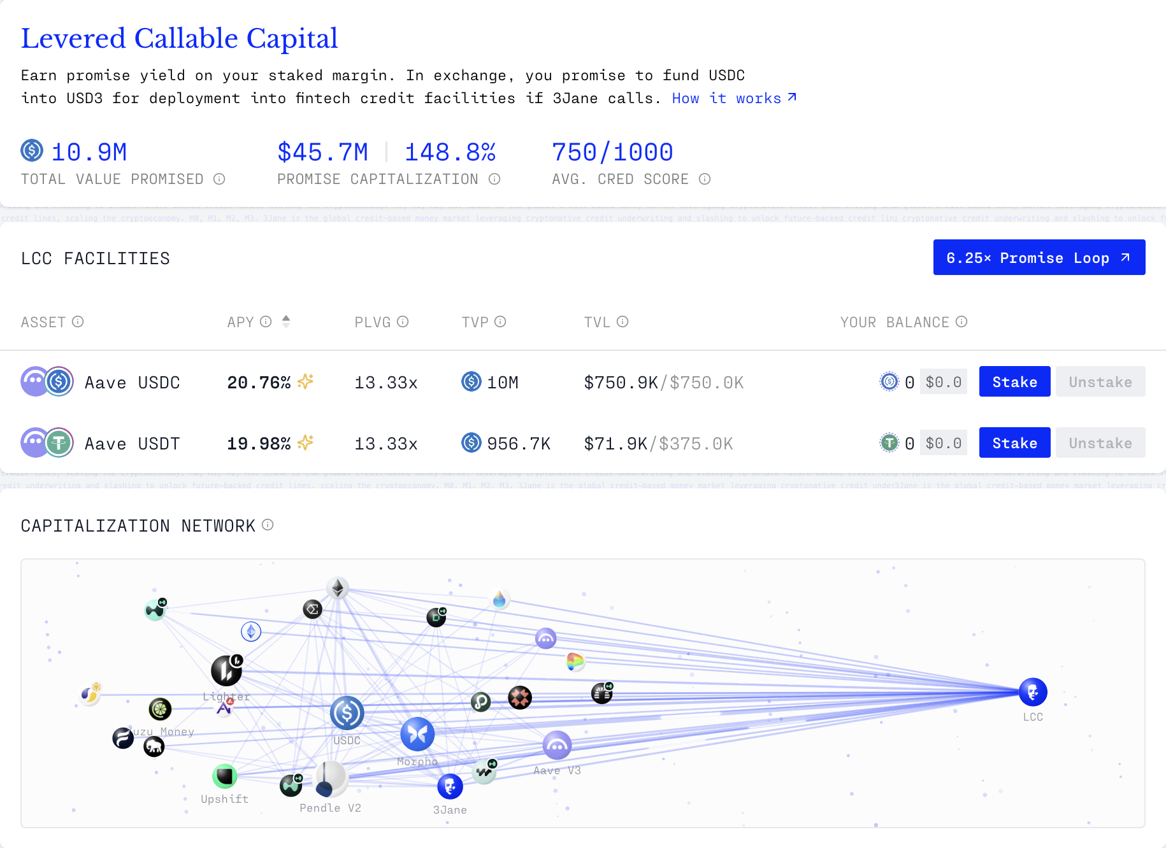
Task: Click the Promise Capitalization info icon
Action: pos(494,179)
